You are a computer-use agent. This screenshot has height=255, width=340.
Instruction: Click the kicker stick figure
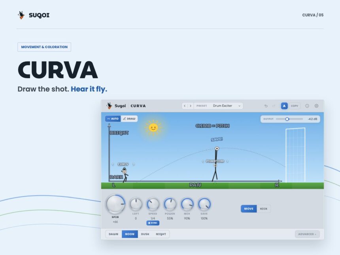pyautogui.click(x=125, y=175)
